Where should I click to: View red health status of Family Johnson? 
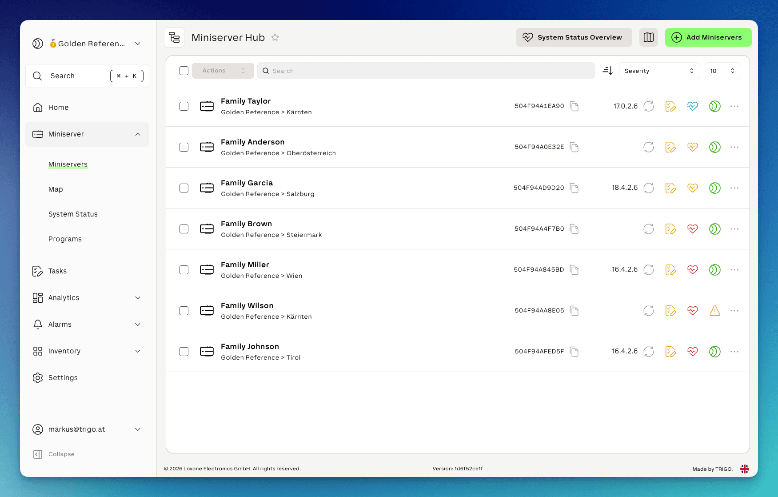tap(693, 352)
